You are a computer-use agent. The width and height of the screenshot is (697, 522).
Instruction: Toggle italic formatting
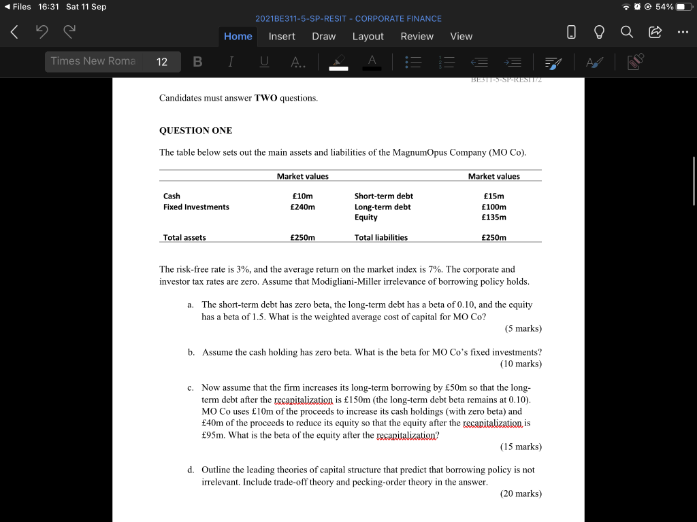[x=231, y=61]
